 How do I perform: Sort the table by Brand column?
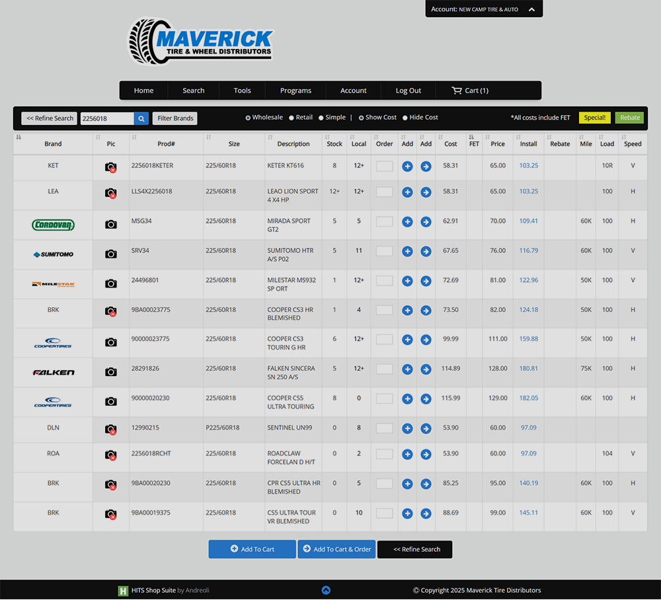pos(53,143)
